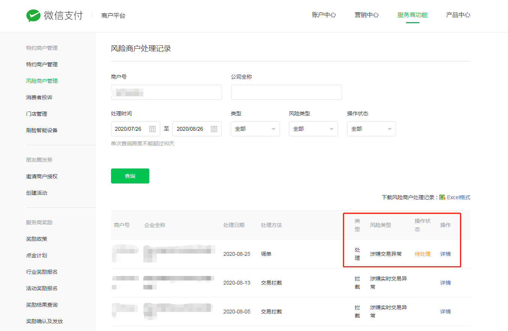The image size is (508, 331).
Task: Open the 操作状态 dropdown
Action: pyautogui.click(x=371, y=129)
